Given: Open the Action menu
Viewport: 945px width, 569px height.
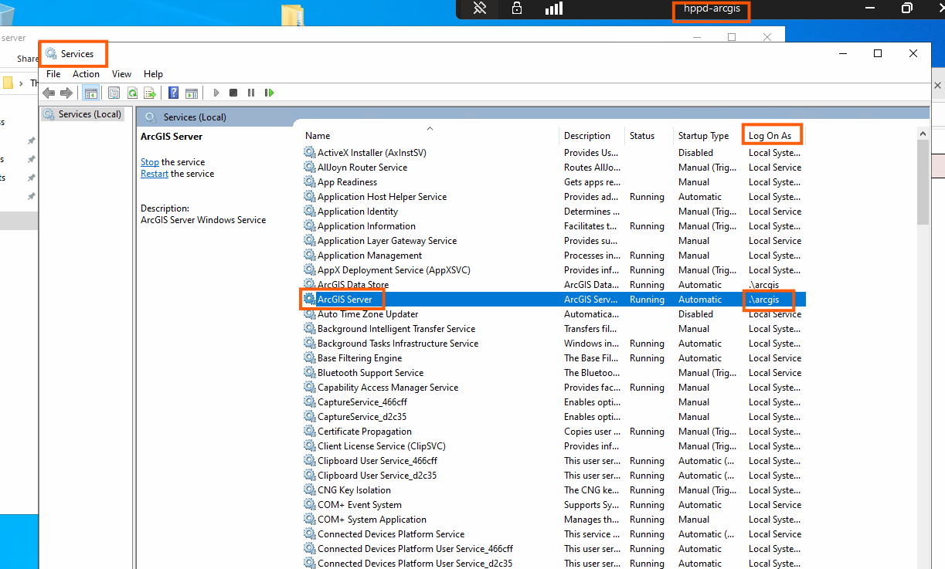Looking at the screenshot, I should pyautogui.click(x=86, y=74).
